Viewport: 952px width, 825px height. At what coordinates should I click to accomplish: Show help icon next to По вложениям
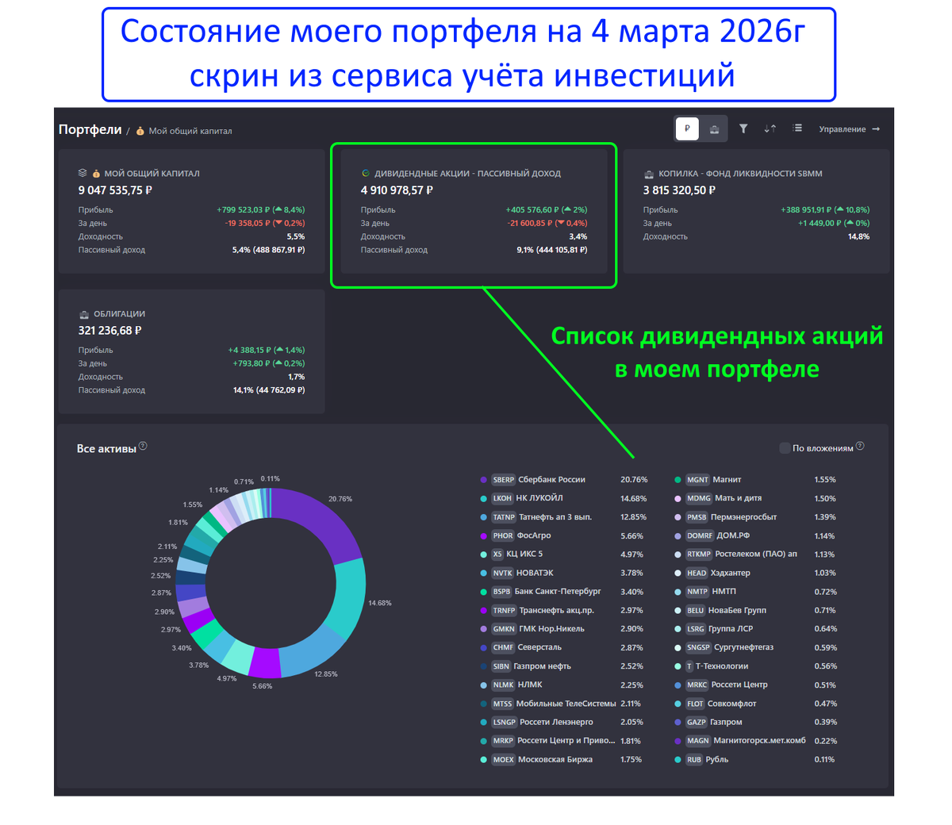point(860,446)
